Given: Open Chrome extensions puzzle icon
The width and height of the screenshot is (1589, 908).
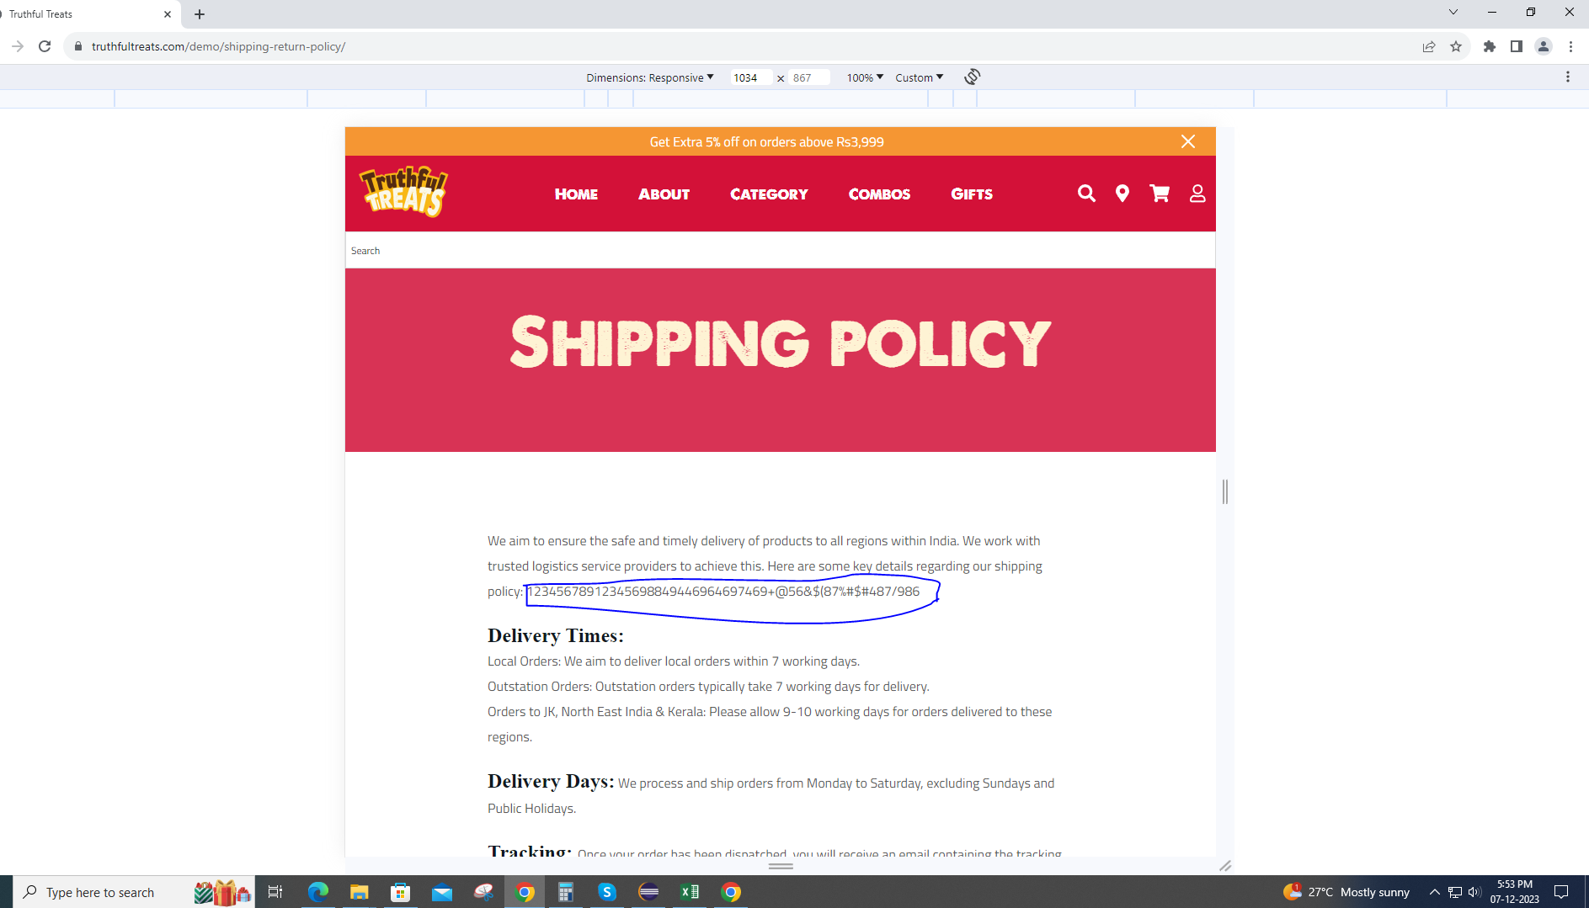Looking at the screenshot, I should coord(1490,46).
